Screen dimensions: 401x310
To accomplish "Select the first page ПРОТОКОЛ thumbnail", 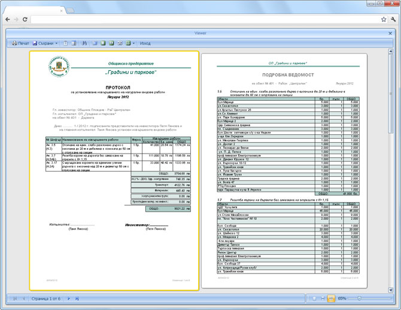I will point(114,171).
